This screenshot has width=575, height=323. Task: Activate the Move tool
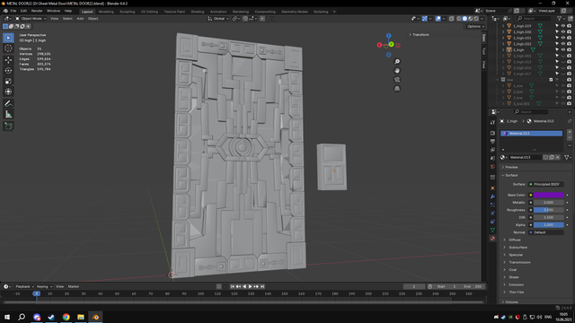pyautogui.click(x=8, y=60)
